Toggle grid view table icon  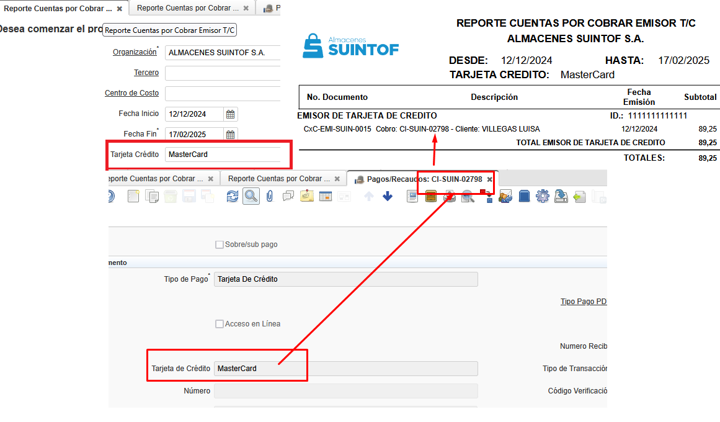326,196
